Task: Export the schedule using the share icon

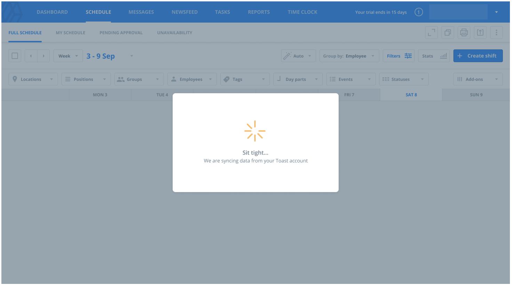Action: pyautogui.click(x=480, y=32)
